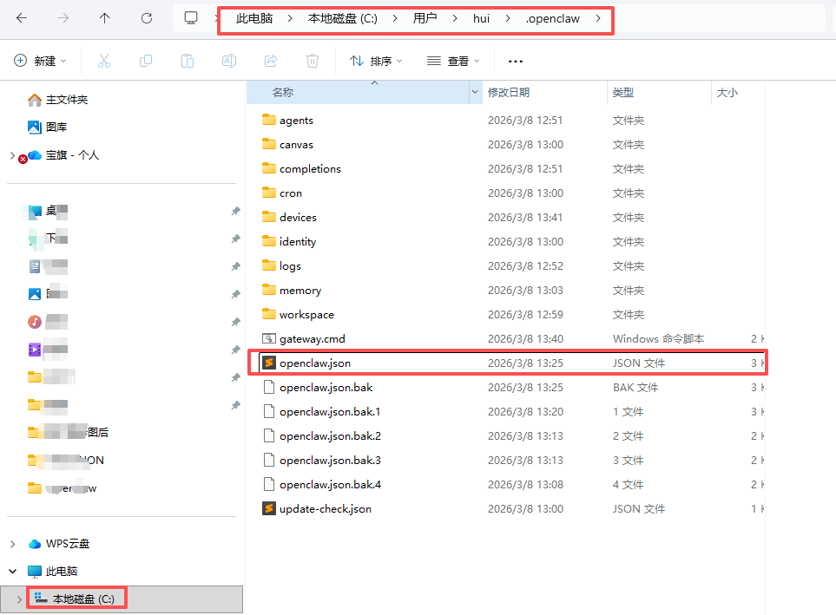
Task: Open the 查看 view dropdown
Action: [x=453, y=61]
